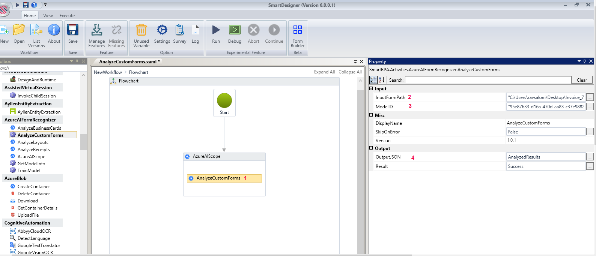The width and height of the screenshot is (596, 256).
Task: Open the Execute ribbon tab
Action: (x=67, y=16)
